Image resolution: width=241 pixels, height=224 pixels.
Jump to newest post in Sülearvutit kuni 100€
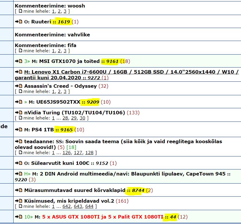(x=19, y=163)
